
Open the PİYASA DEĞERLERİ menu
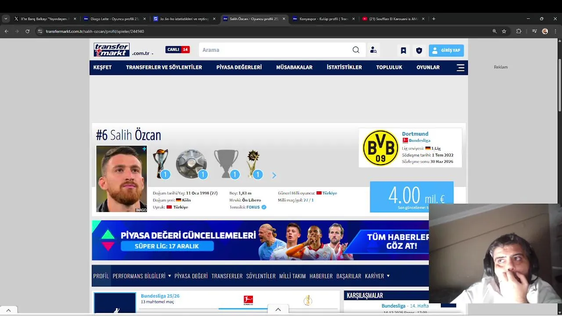click(239, 68)
